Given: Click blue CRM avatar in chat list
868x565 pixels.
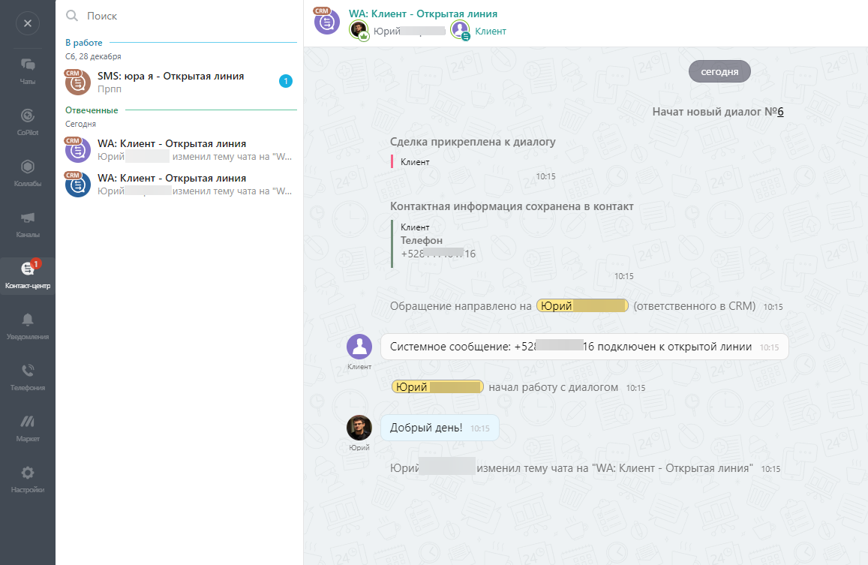Looking at the screenshot, I should [77, 185].
